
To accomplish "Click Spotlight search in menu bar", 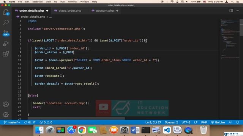I will [x=232, y=2].
